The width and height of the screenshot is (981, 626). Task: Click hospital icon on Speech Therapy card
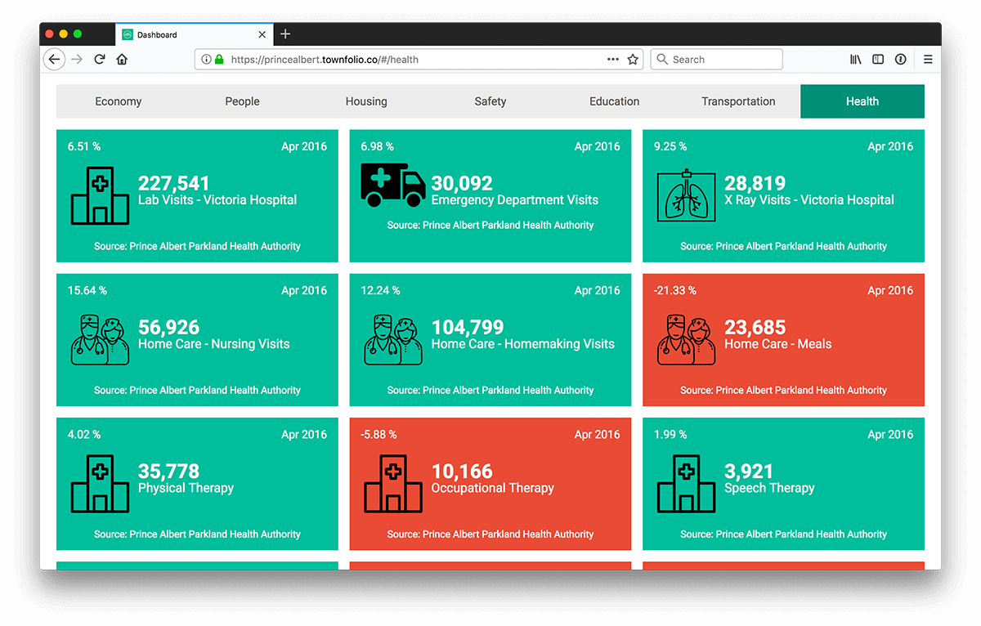686,483
